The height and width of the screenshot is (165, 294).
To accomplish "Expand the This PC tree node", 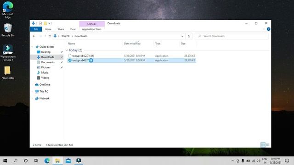I will pos(32,92).
